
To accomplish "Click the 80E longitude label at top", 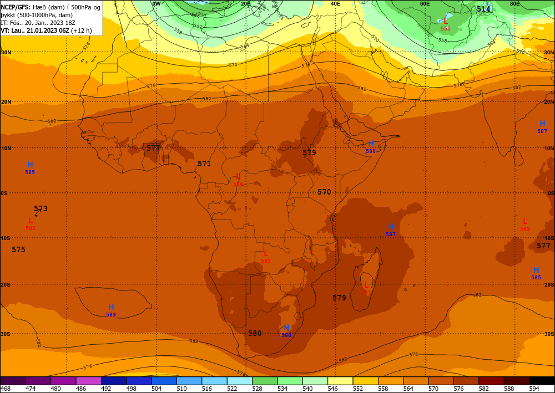I will coord(515,3).
